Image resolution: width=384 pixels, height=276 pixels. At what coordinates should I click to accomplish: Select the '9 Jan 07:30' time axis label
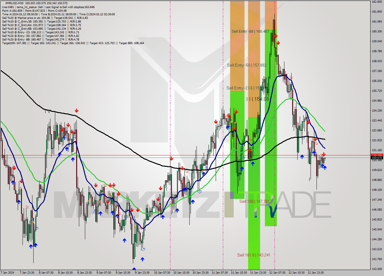tap(103, 273)
